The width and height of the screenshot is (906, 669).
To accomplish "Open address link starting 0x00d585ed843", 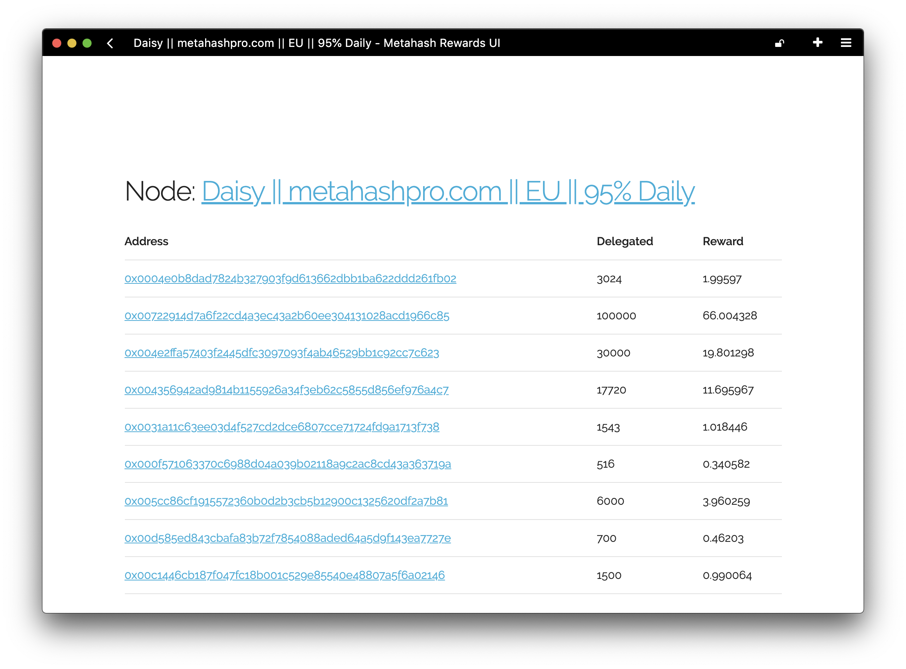I will click(x=288, y=538).
